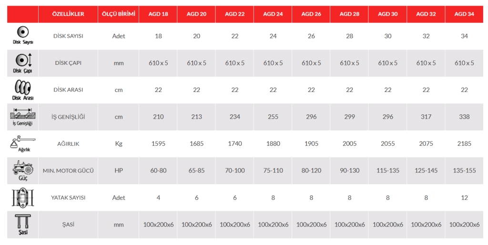The height and width of the screenshot is (245, 488).
Task: Click the Güç tractor icon
Action: [x=22, y=168]
